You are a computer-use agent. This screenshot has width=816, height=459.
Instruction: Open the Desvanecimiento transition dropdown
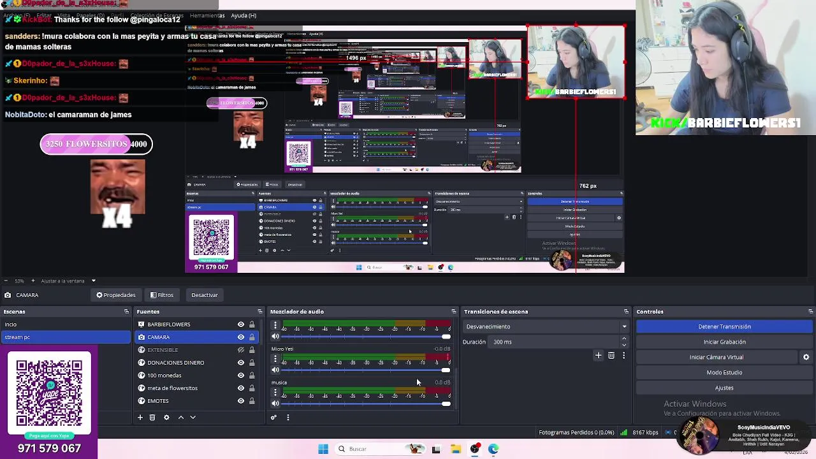546,326
